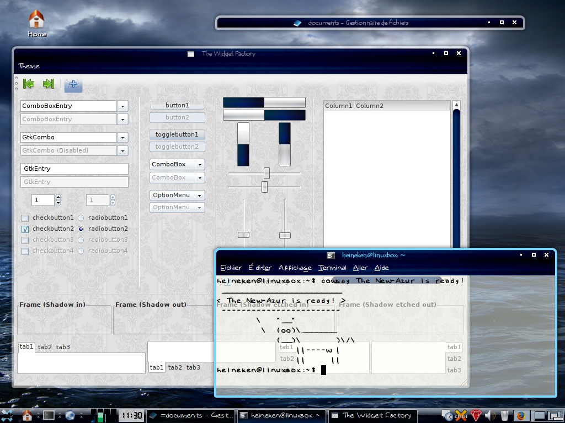Open the Theme menu in Widget Factory
This screenshot has height=423, width=565.
click(x=29, y=66)
